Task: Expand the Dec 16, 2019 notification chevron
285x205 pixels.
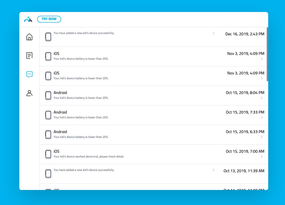Action: coord(214,33)
